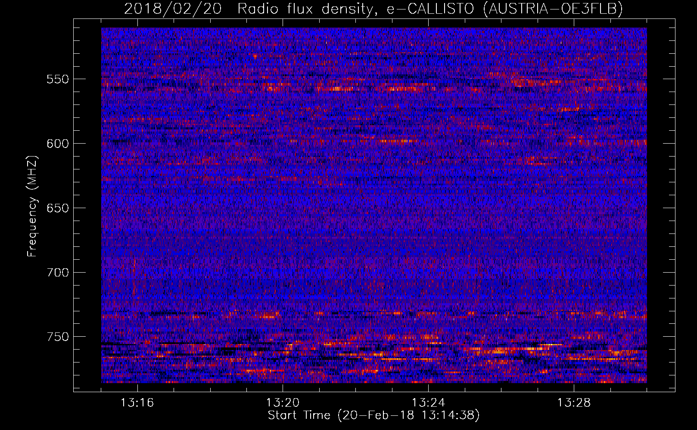Click the station name '(AUSTRIA-OE3FLB)'
The image size is (697, 430).
coord(553,9)
